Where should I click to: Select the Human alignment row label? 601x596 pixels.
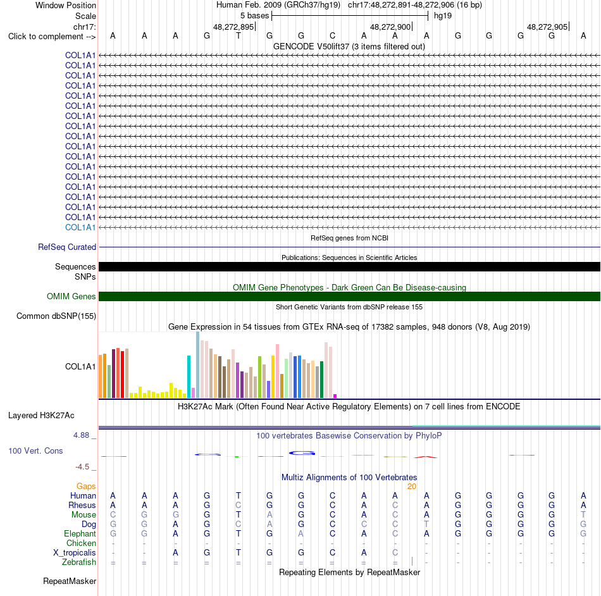(x=83, y=496)
